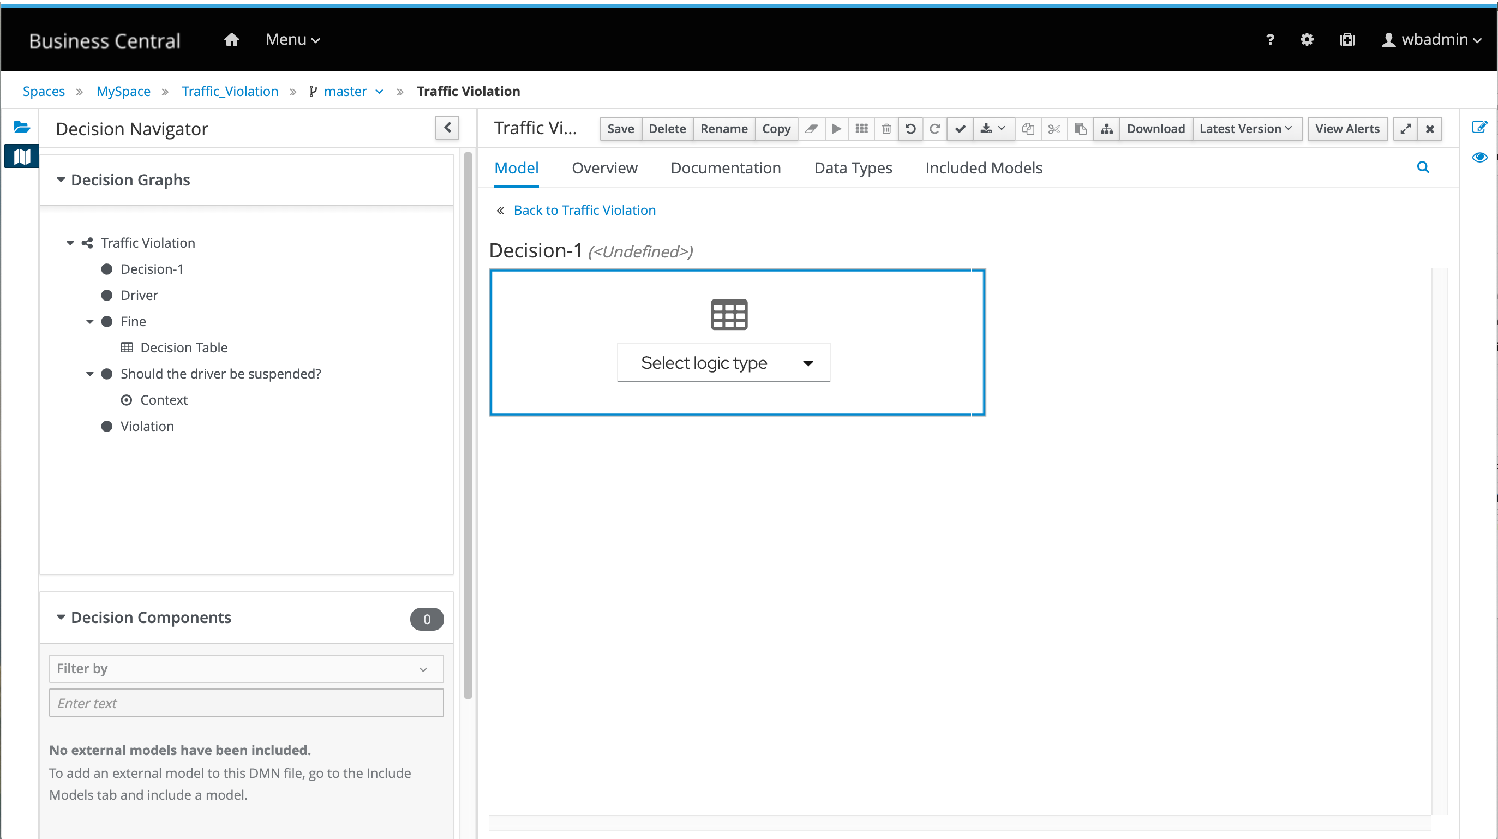Click the perform automatic layout icon
1498x839 pixels.
click(x=1106, y=129)
